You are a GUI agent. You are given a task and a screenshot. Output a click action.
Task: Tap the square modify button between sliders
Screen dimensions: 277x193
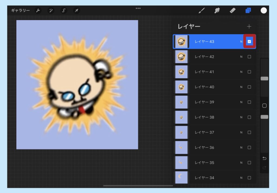pos(265,106)
